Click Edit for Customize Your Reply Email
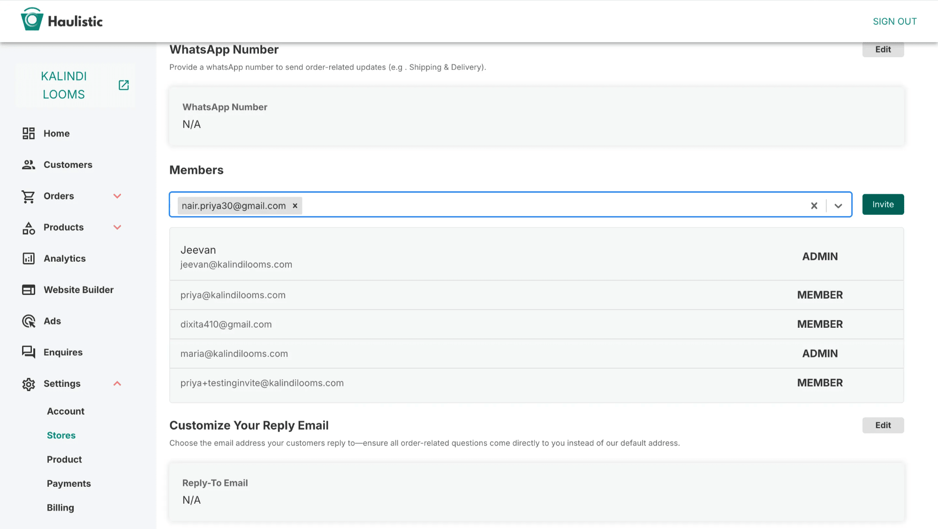938x529 pixels. point(883,425)
